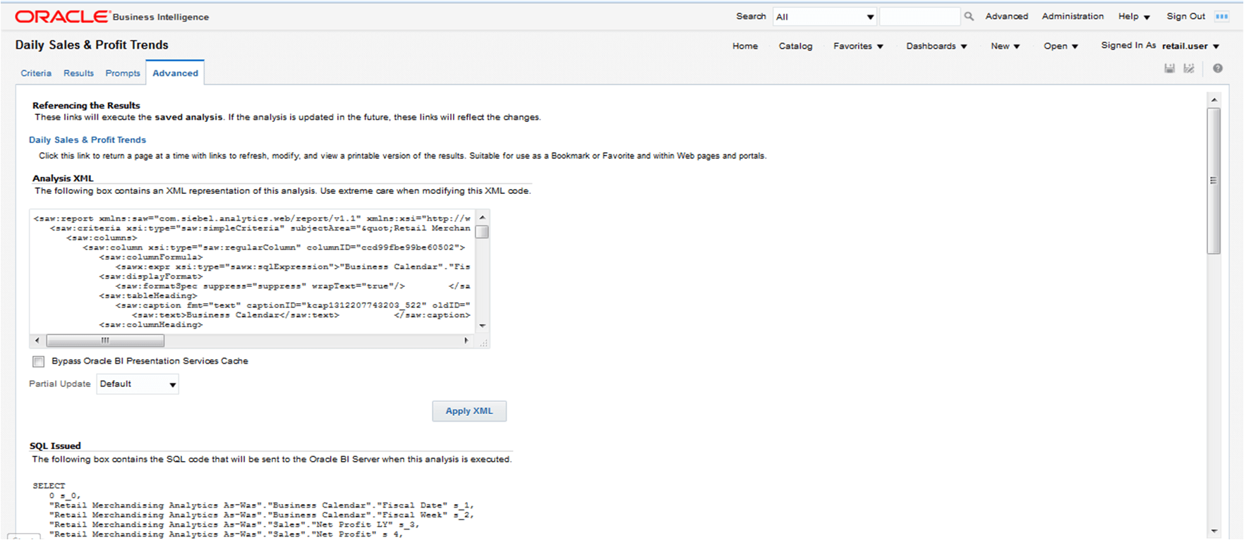The width and height of the screenshot is (1244, 540).
Task: Click the XML box scroll-up arrow
Action: tap(483, 216)
